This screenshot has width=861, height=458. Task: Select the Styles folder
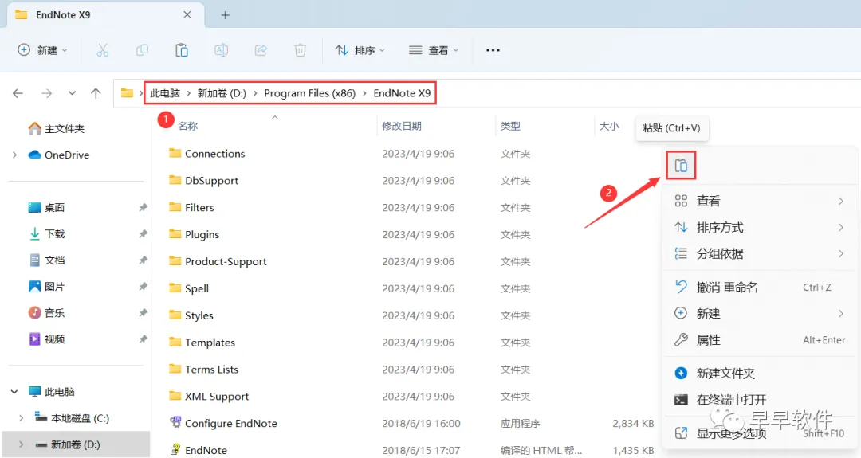191,315
